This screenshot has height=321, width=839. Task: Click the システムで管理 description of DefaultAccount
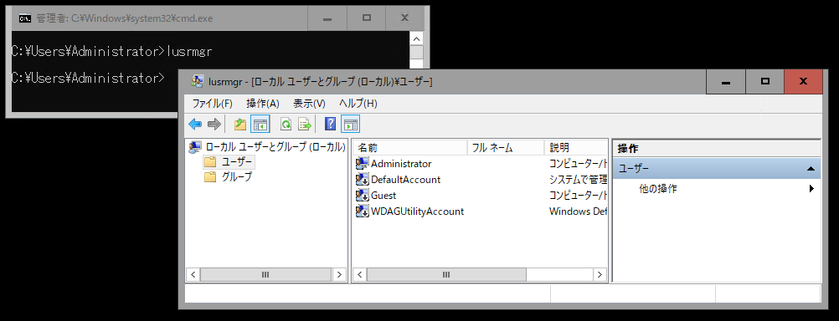[578, 180]
